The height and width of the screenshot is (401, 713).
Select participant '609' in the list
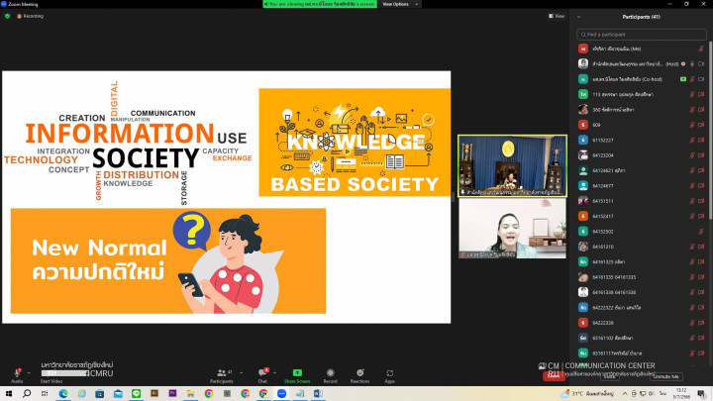click(x=642, y=125)
